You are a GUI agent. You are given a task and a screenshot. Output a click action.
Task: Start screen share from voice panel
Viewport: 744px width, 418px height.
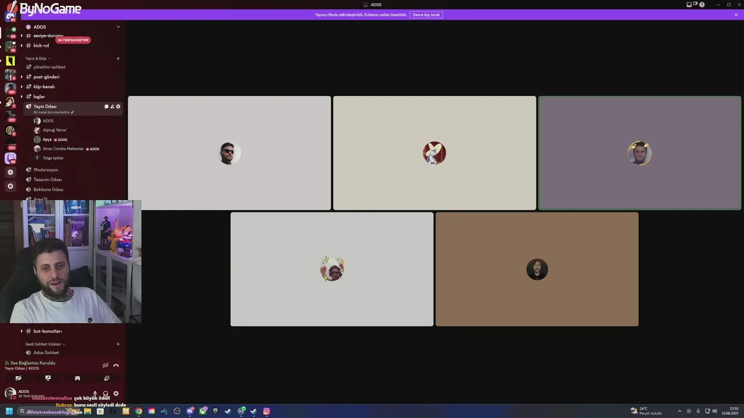(48, 378)
